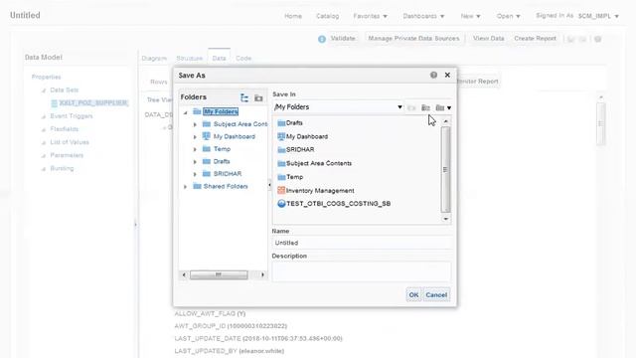Click the Subject Area Contents folder icon in the list

(281, 163)
